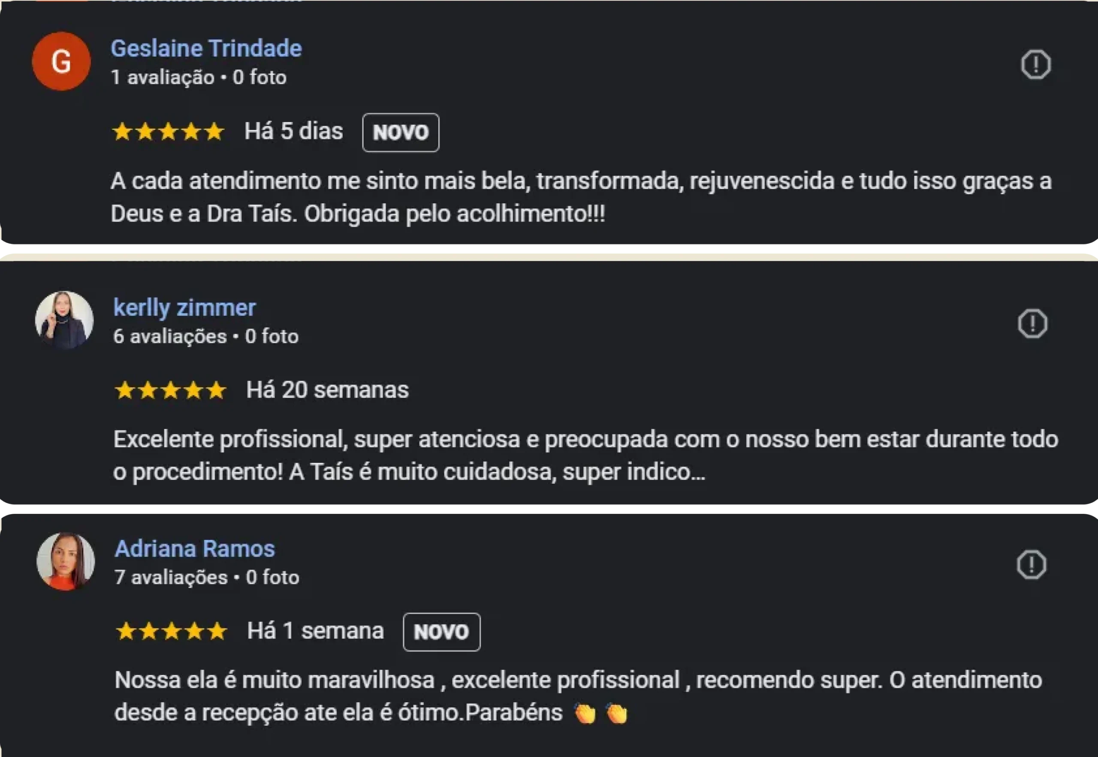Click the NOVO badge on Adriana's review
1098x757 pixels.
tap(441, 631)
